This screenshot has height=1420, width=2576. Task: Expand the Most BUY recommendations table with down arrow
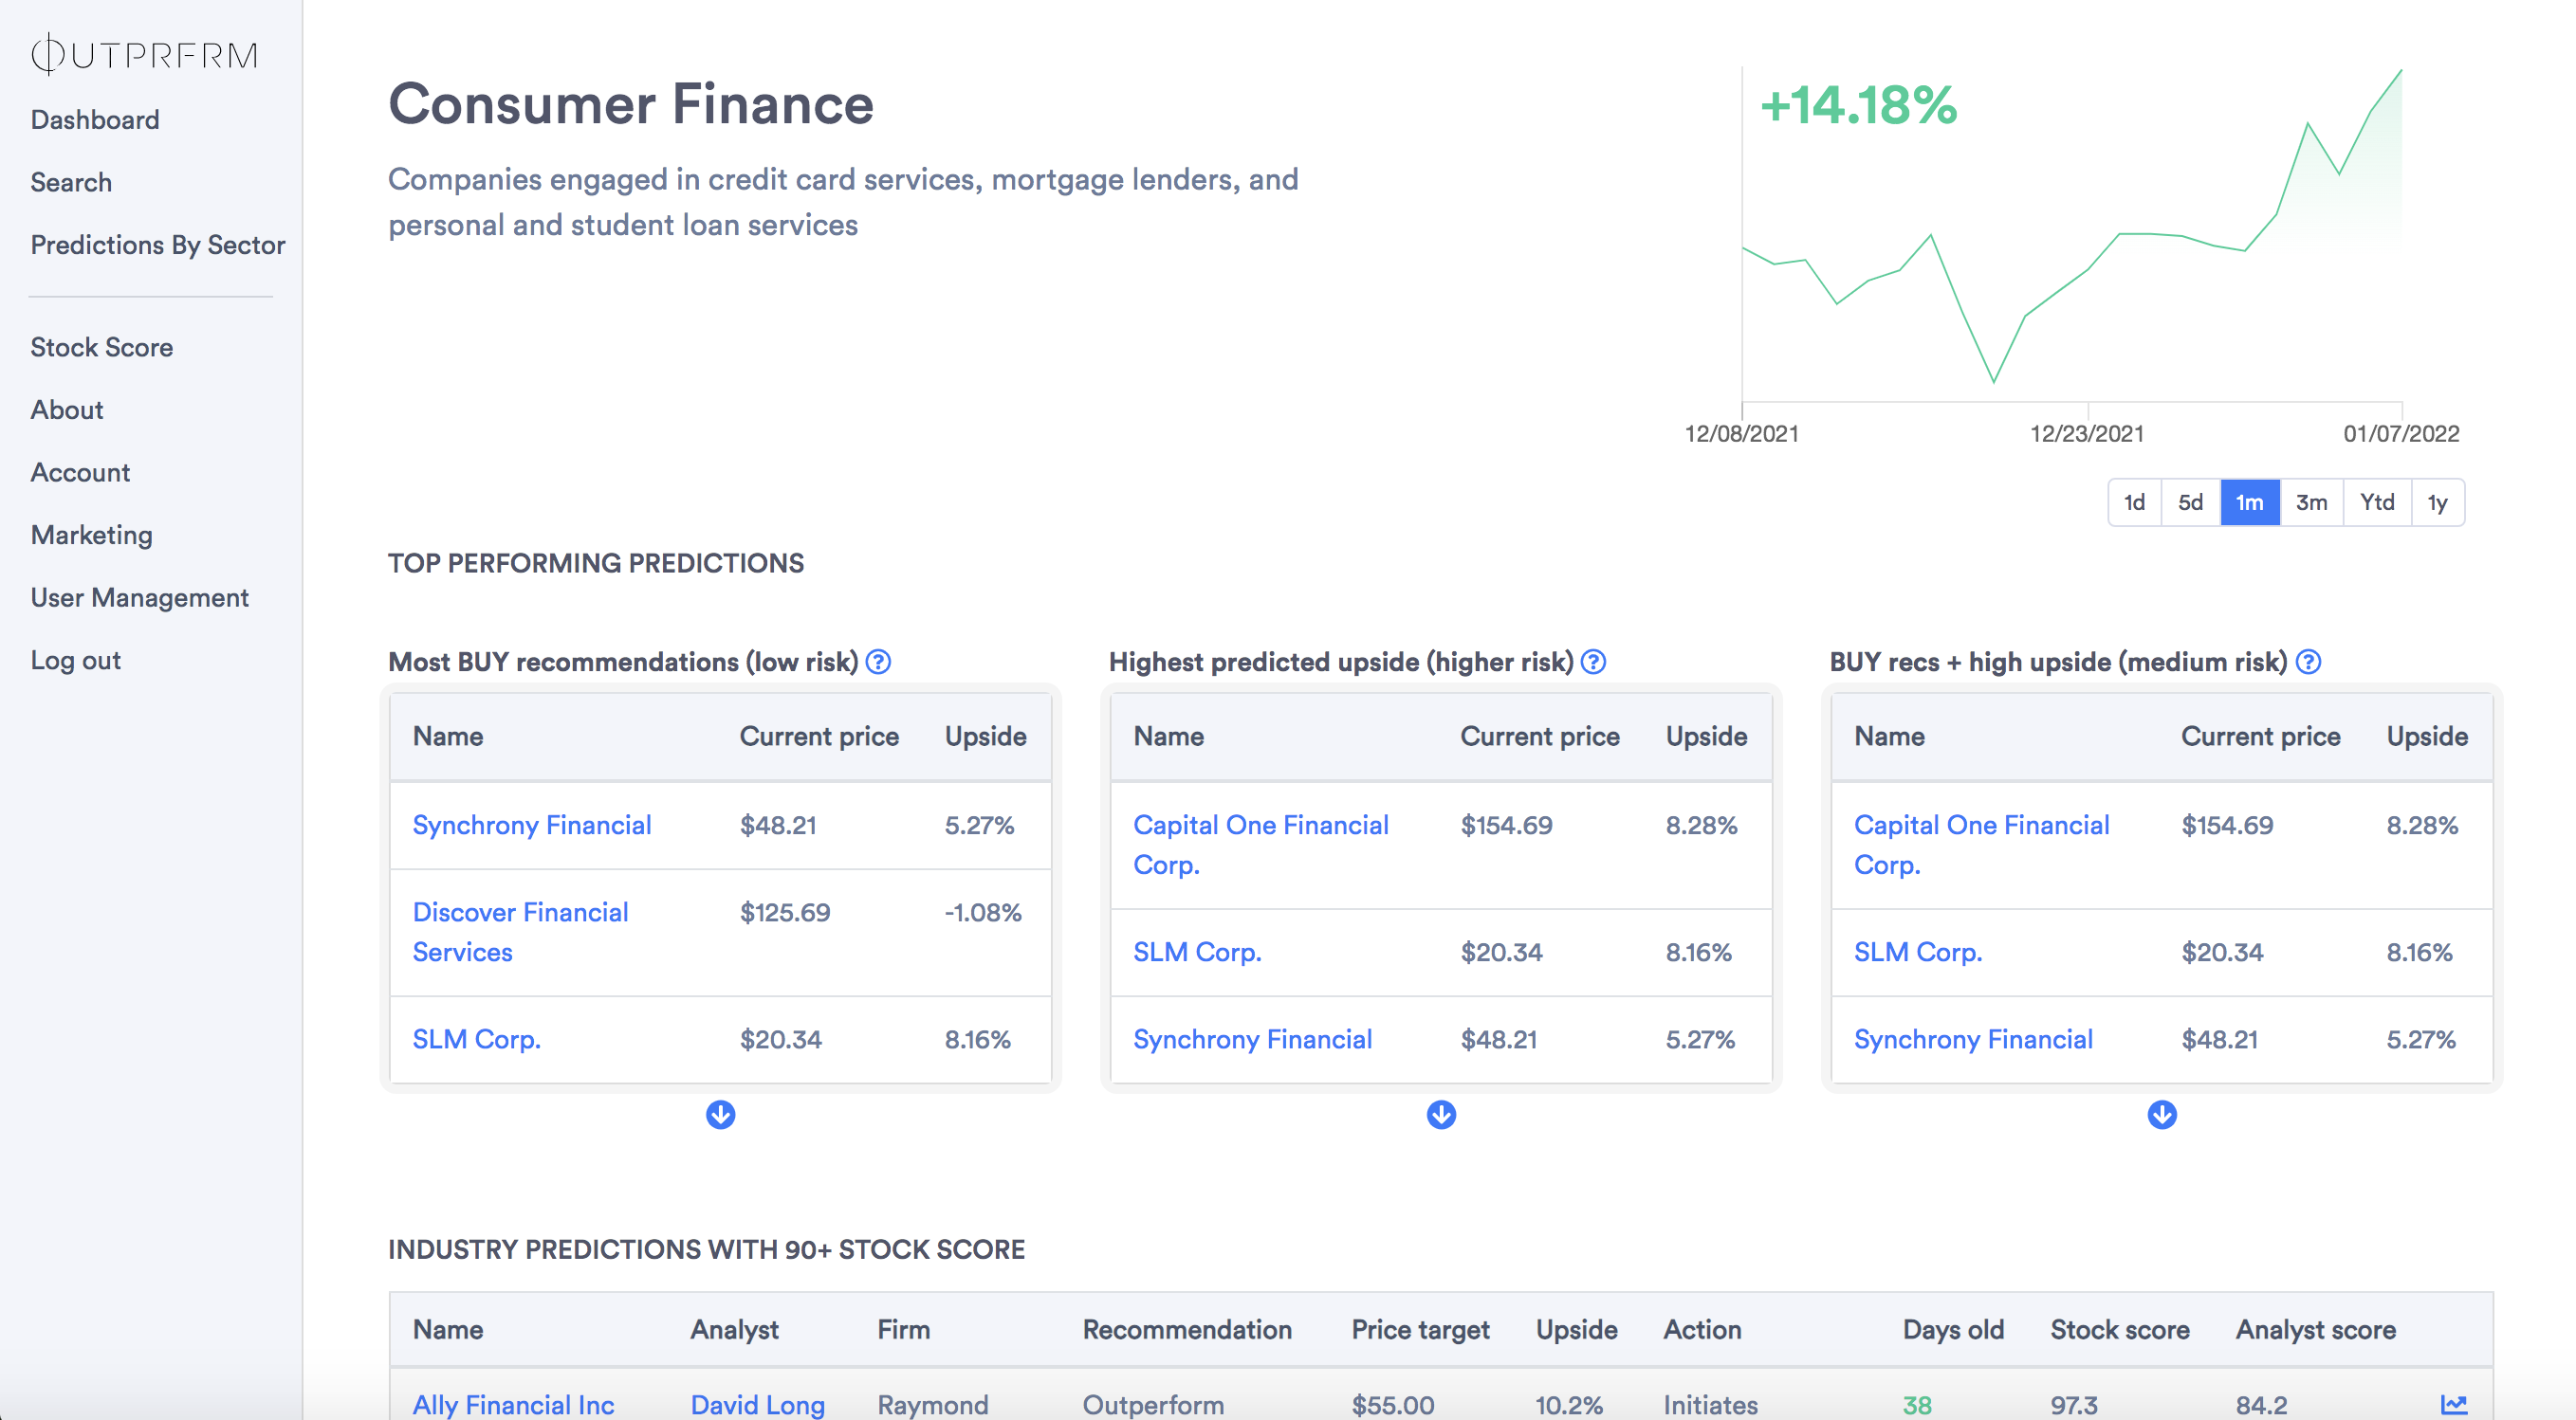tap(720, 1114)
